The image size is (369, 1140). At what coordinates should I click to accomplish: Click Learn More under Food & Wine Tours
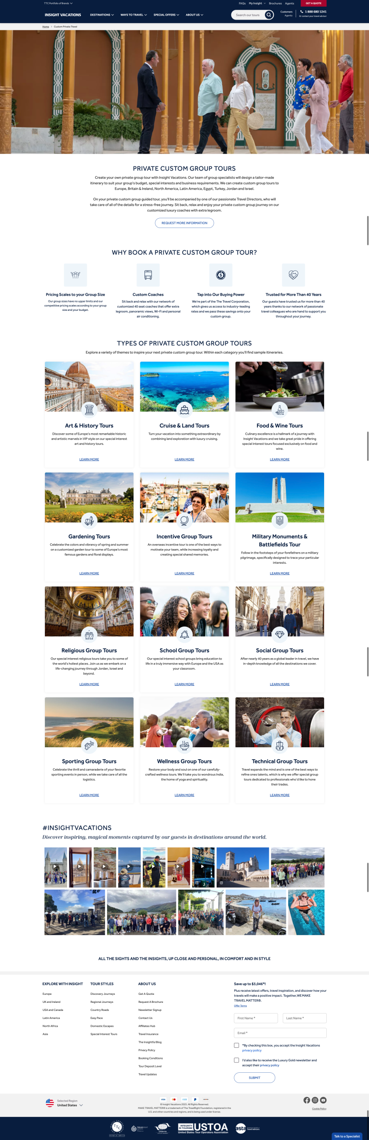click(280, 459)
